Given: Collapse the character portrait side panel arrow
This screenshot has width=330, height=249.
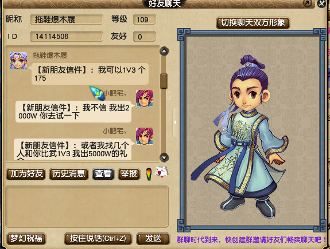Looking at the screenshot, I should pyautogui.click(x=175, y=122).
